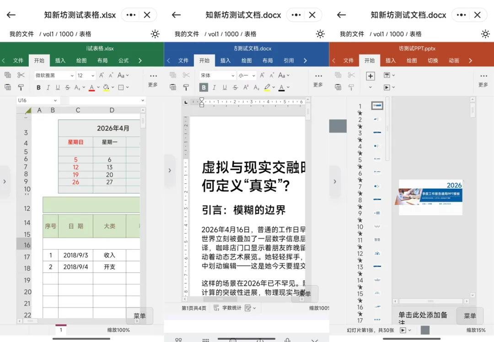Open the 布局 tab in the Word ribbon
Viewport: 494px width, 342px height.
[x=268, y=60]
